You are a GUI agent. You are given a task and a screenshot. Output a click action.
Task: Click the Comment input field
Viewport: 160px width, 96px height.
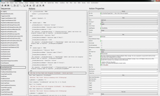[129, 15]
